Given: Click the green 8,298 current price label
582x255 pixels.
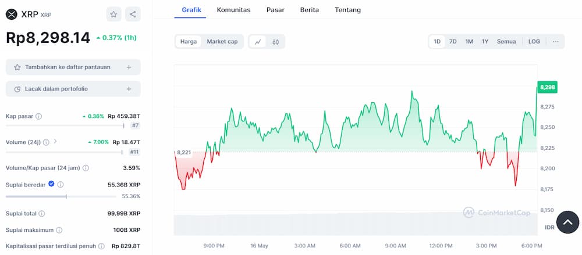Looking at the screenshot, I should 548,87.
